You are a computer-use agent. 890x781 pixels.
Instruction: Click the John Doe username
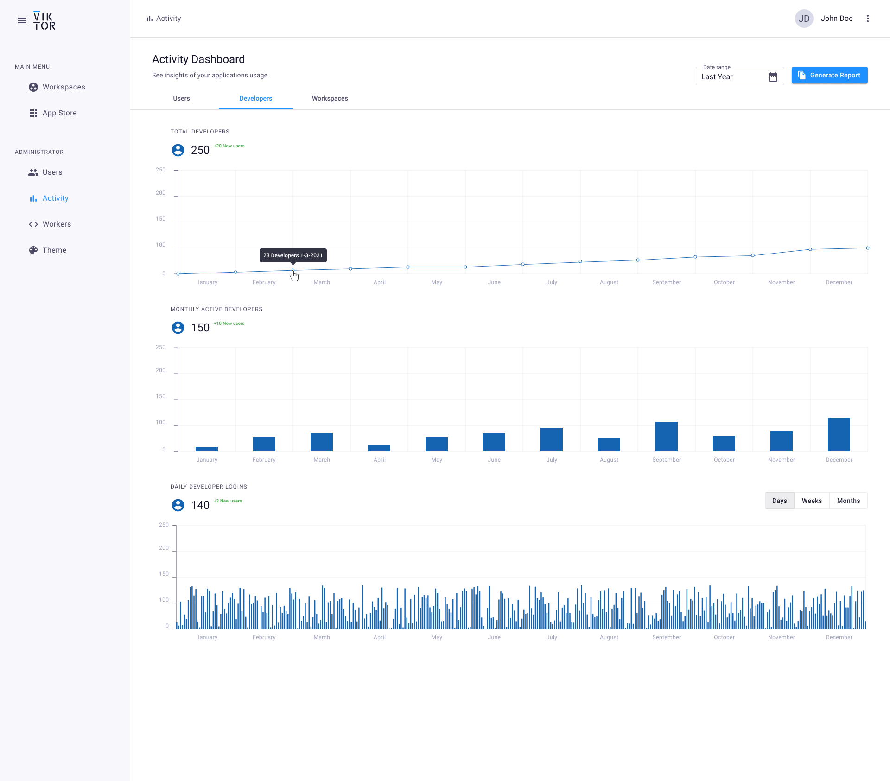(x=837, y=19)
